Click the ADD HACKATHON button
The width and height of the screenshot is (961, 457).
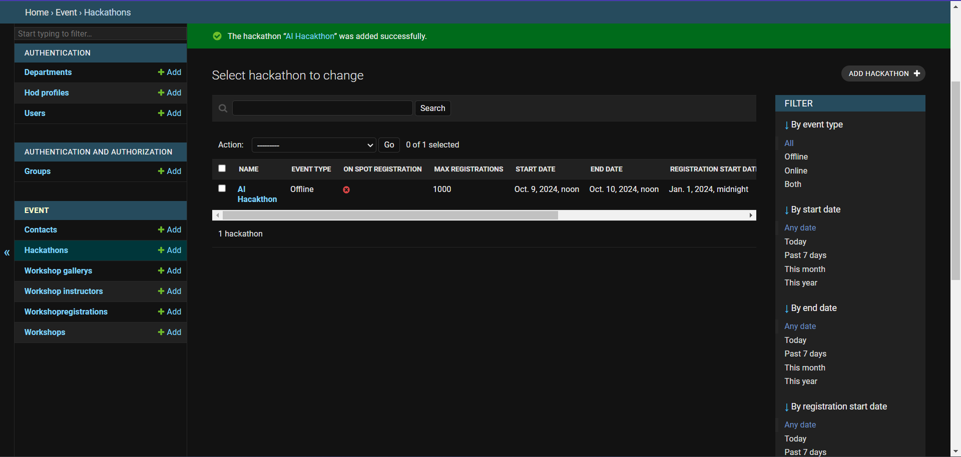883,73
